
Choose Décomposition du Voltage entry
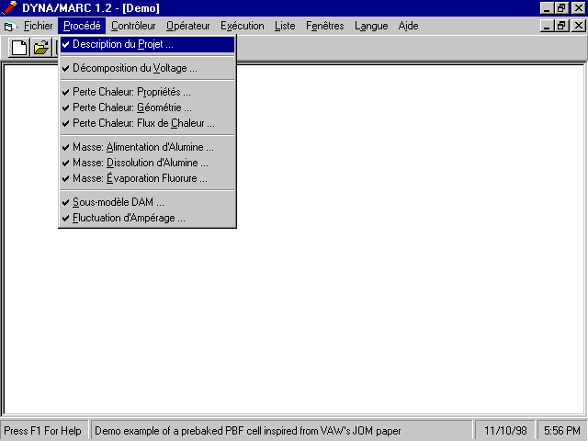pyautogui.click(x=147, y=68)
